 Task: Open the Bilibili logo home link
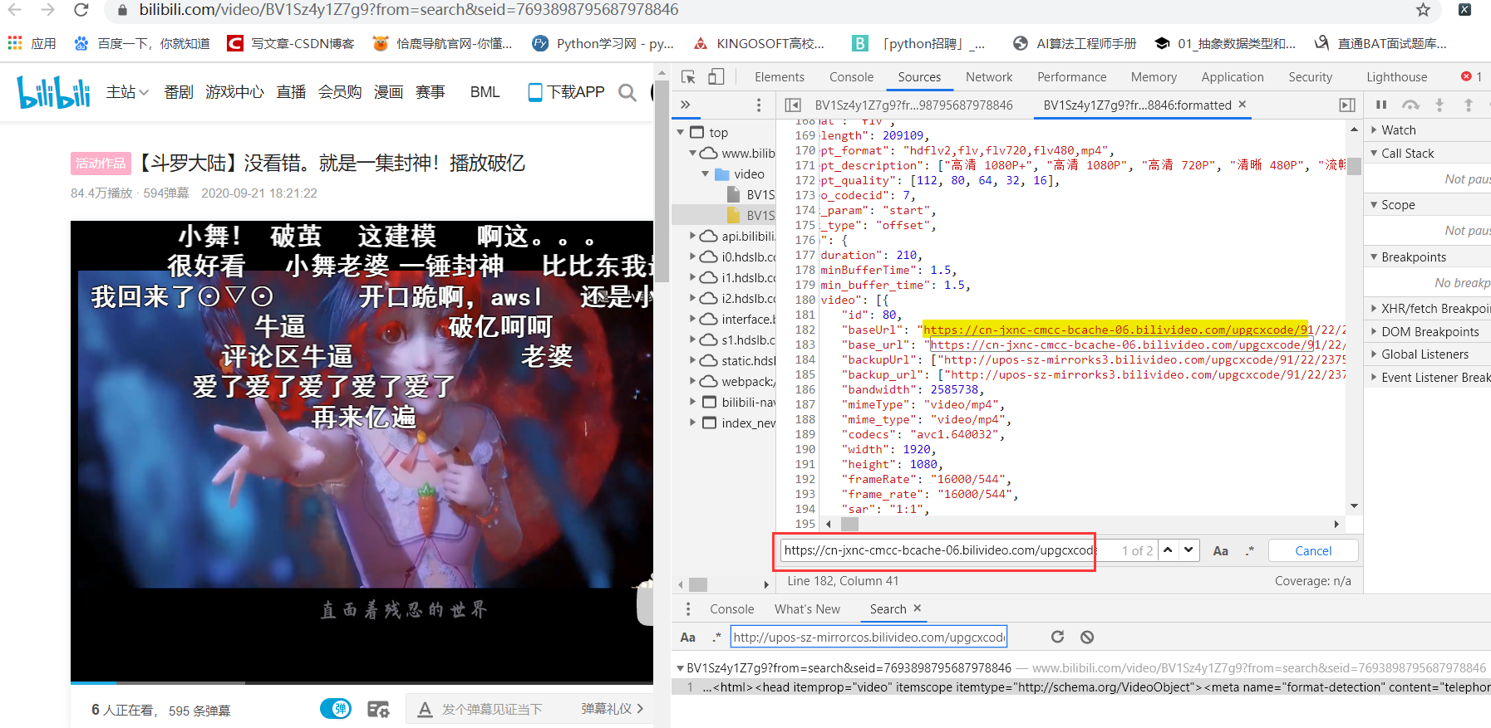(x=54, y=92)
